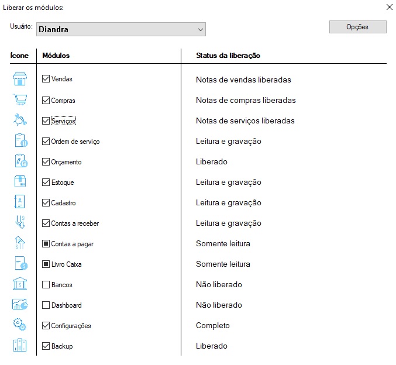Click the Backup module icon
This screenshot has width=396, height=365.
[x=20, y=346]
